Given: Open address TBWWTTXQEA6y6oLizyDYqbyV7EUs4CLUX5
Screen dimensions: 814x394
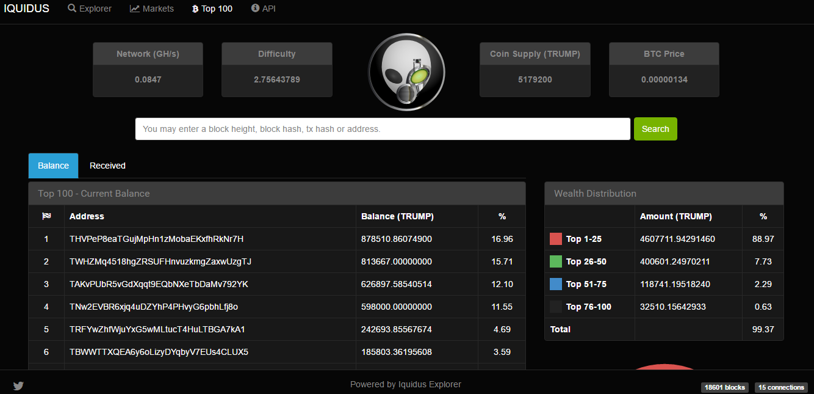Looking at the screenshot, I should pyautogui.click(x=159, y=352).
